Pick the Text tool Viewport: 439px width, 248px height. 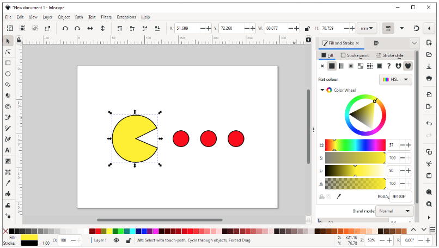[x=8, y=150]
